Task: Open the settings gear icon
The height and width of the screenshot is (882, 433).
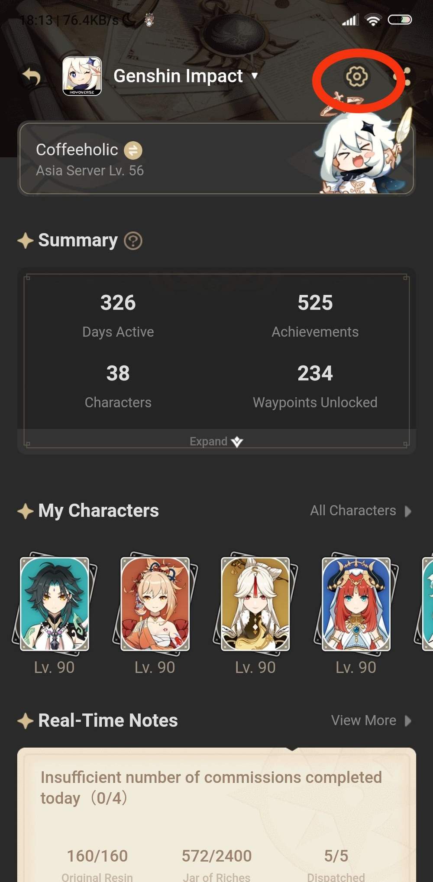Action: click(x=356, y=76)
